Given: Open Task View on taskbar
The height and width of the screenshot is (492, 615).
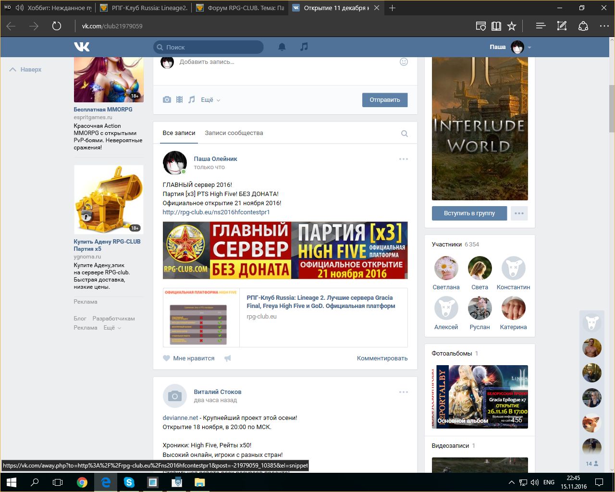Looking at the screenshot, I should tap(58, 482).
